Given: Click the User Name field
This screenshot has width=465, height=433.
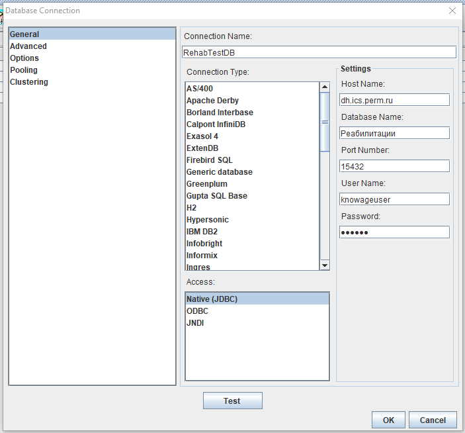Looking at the screenshot, I should (x=394, y=199).
